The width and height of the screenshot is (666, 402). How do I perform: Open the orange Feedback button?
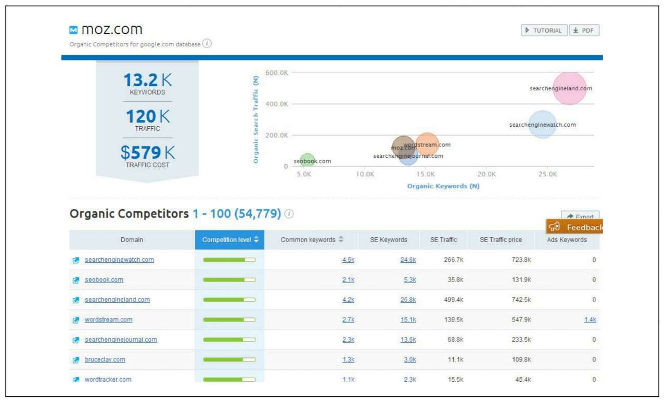click(x=574, y=227)
